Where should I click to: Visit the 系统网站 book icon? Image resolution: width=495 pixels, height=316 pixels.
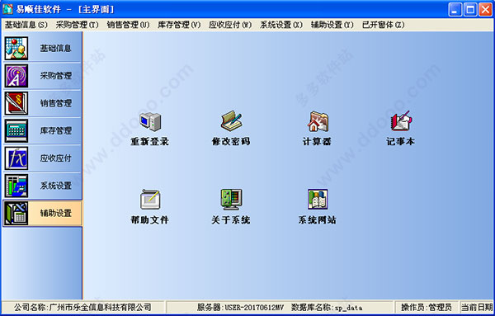pos(318,199)
